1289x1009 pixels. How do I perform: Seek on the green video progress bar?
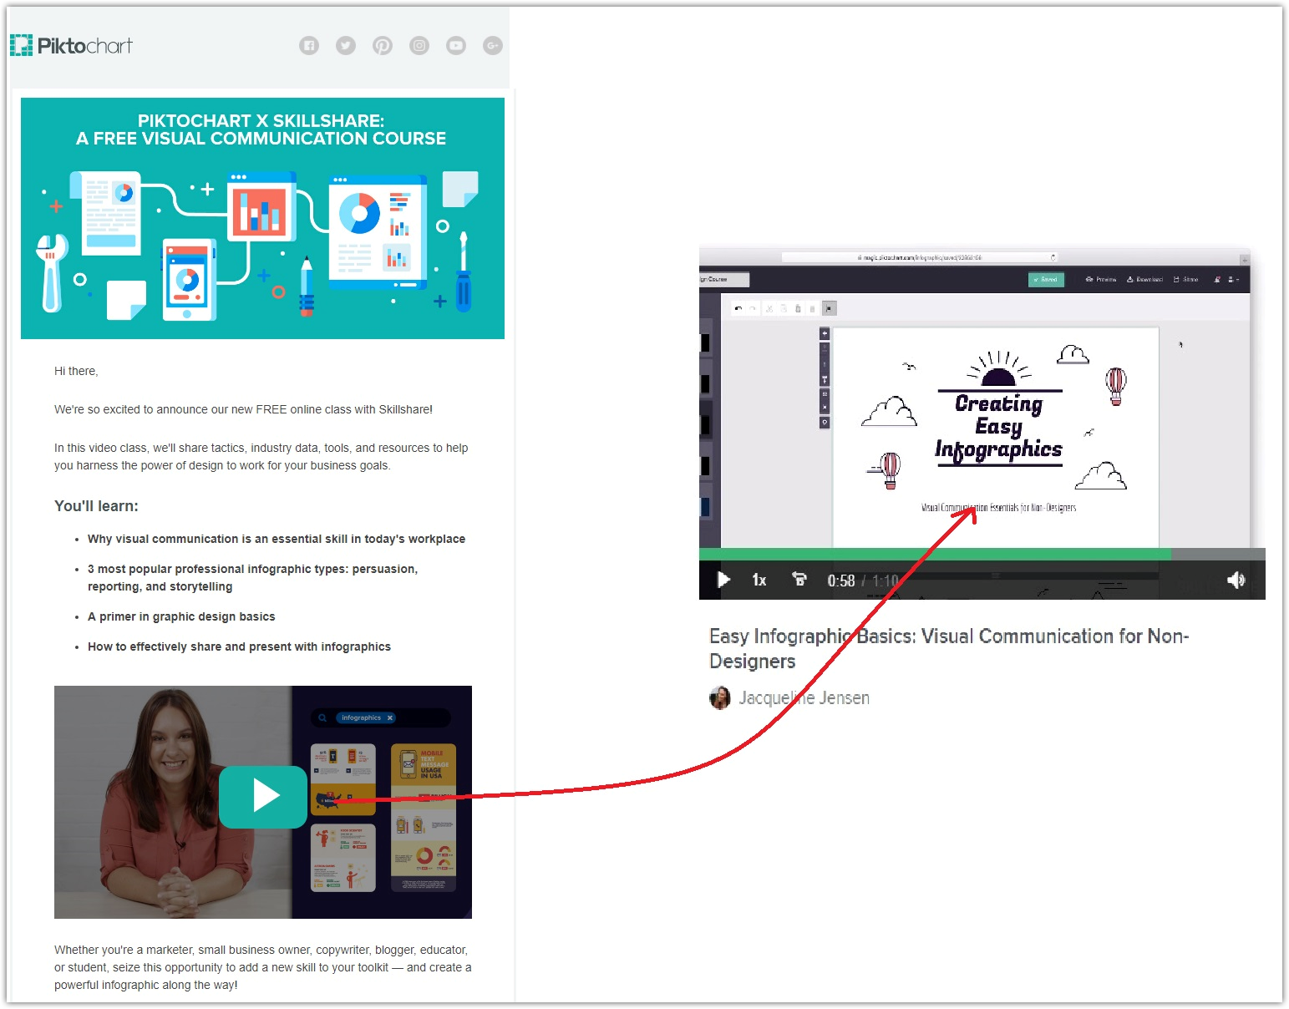coord(935,554)
